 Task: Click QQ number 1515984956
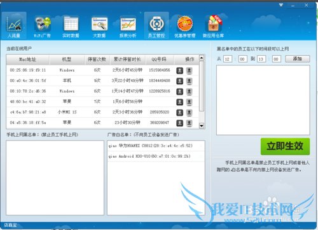pyautogui.click(x=160, y=70)
